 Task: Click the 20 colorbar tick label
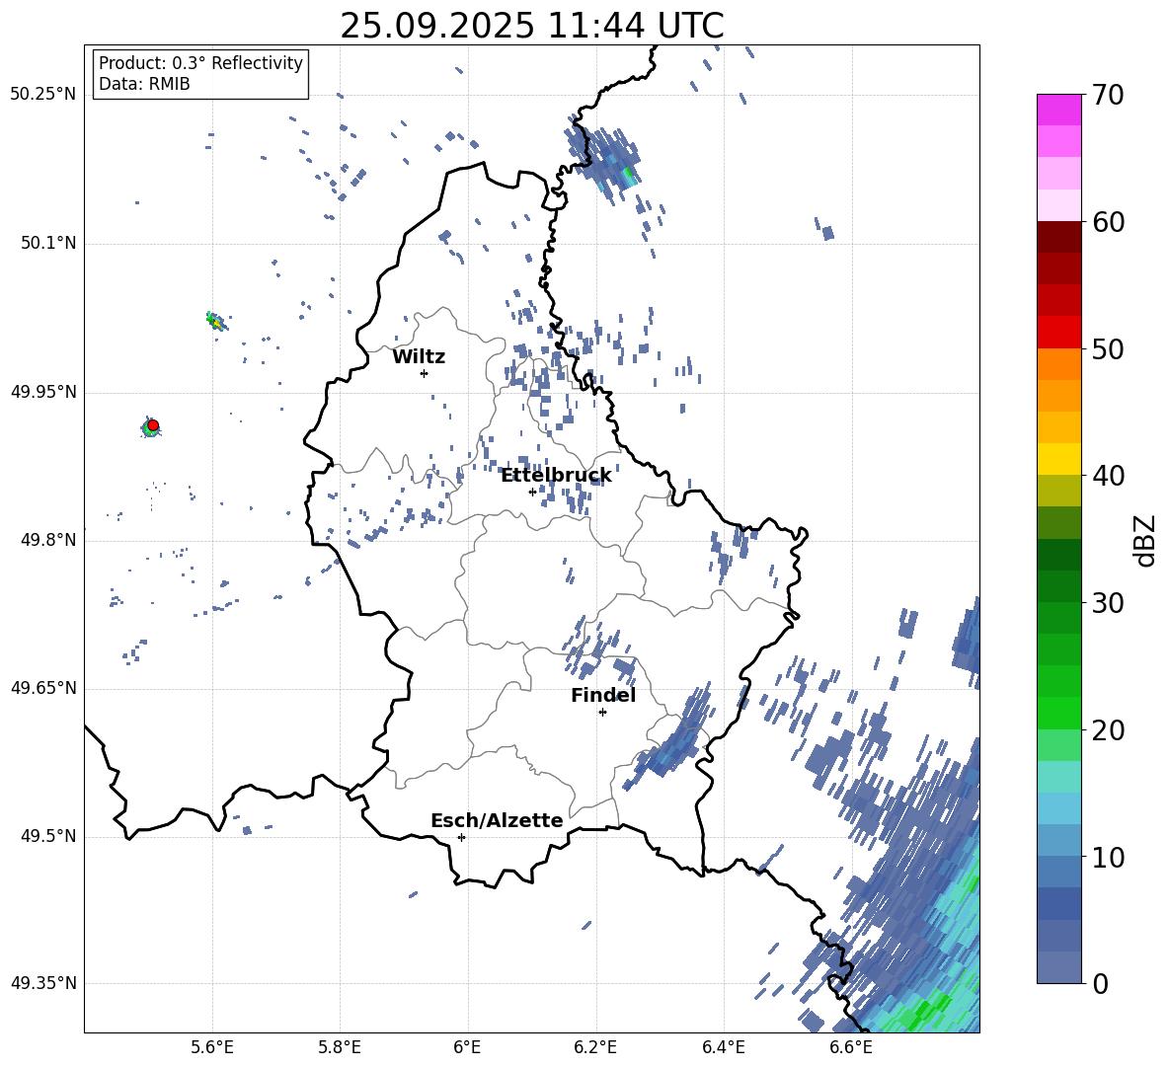point(1108,730)
